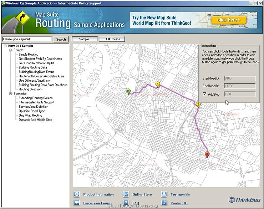Viewport: 264px width, 209px height.
Task: Click the keyword search input field
Action: click(27, 39)
